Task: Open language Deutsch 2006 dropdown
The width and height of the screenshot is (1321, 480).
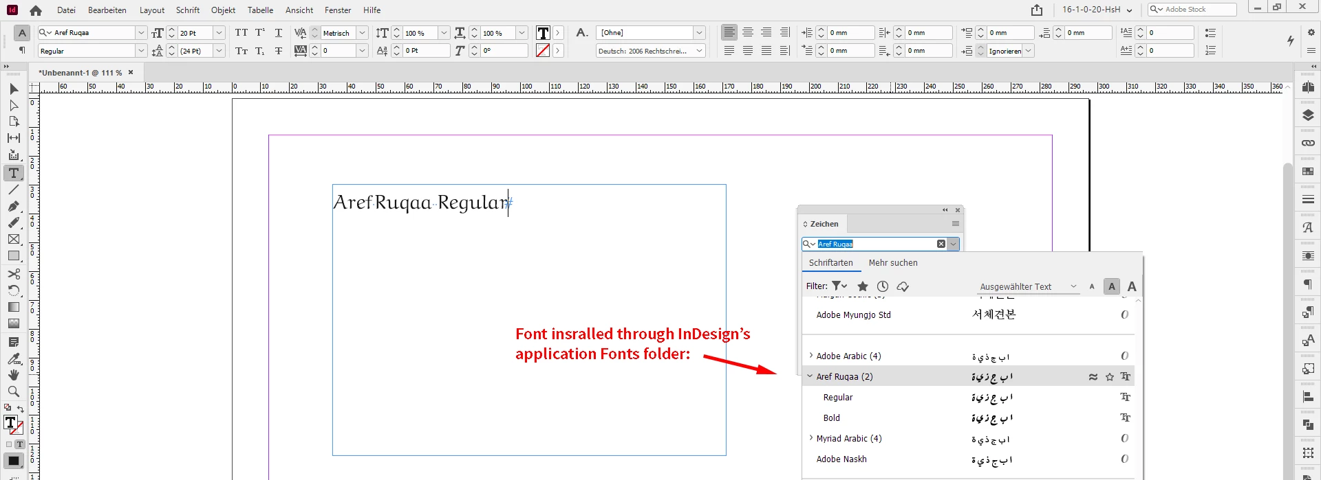Action: click(699, 51)
